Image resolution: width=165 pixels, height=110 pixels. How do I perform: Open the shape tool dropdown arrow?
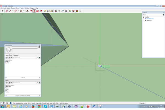tap(23, 11)
